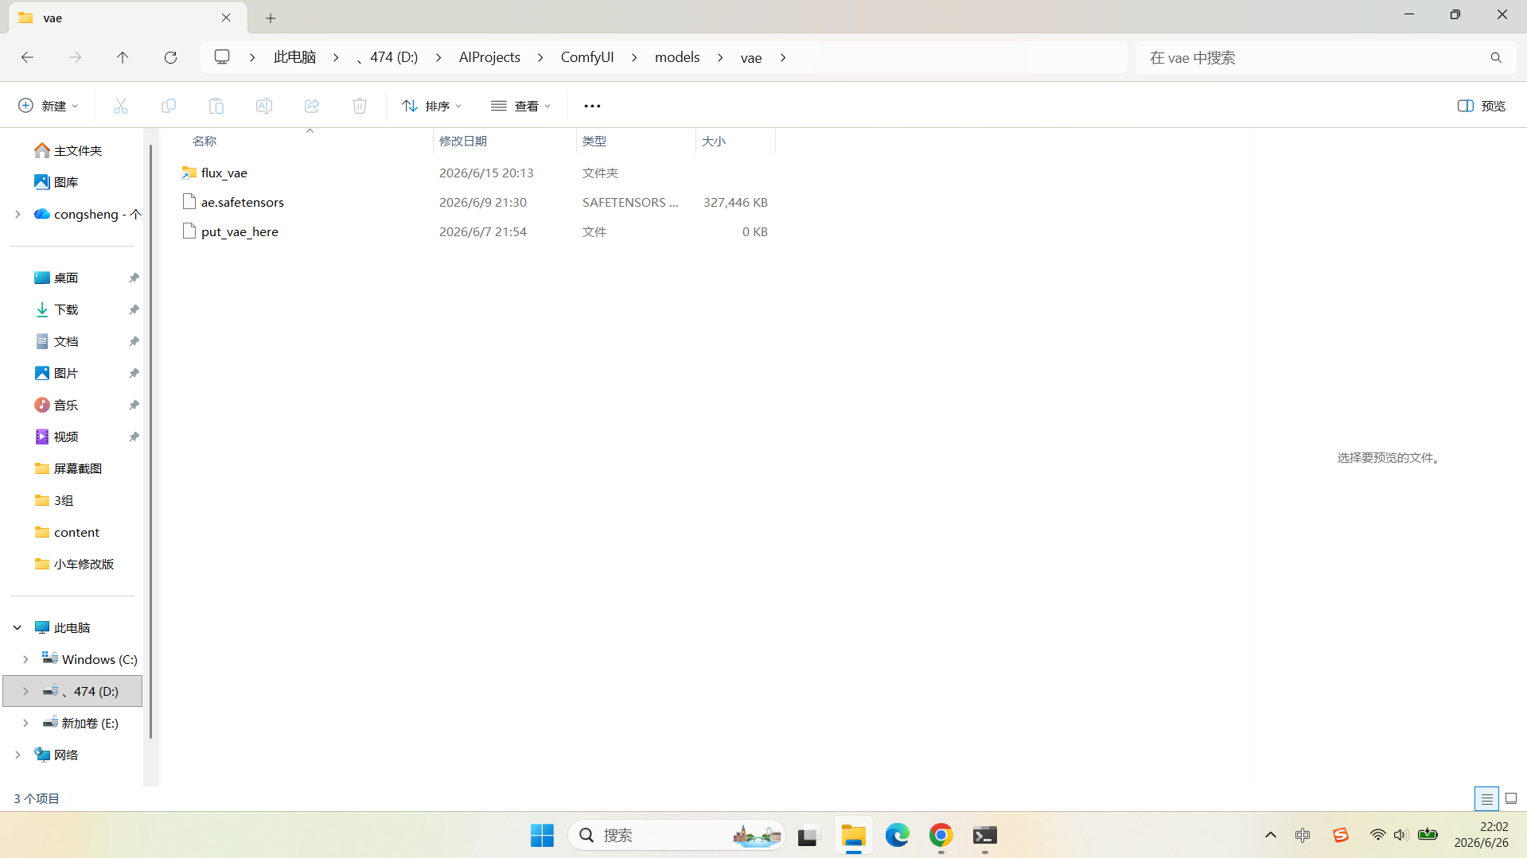Click the Delete trash icon

360,106
